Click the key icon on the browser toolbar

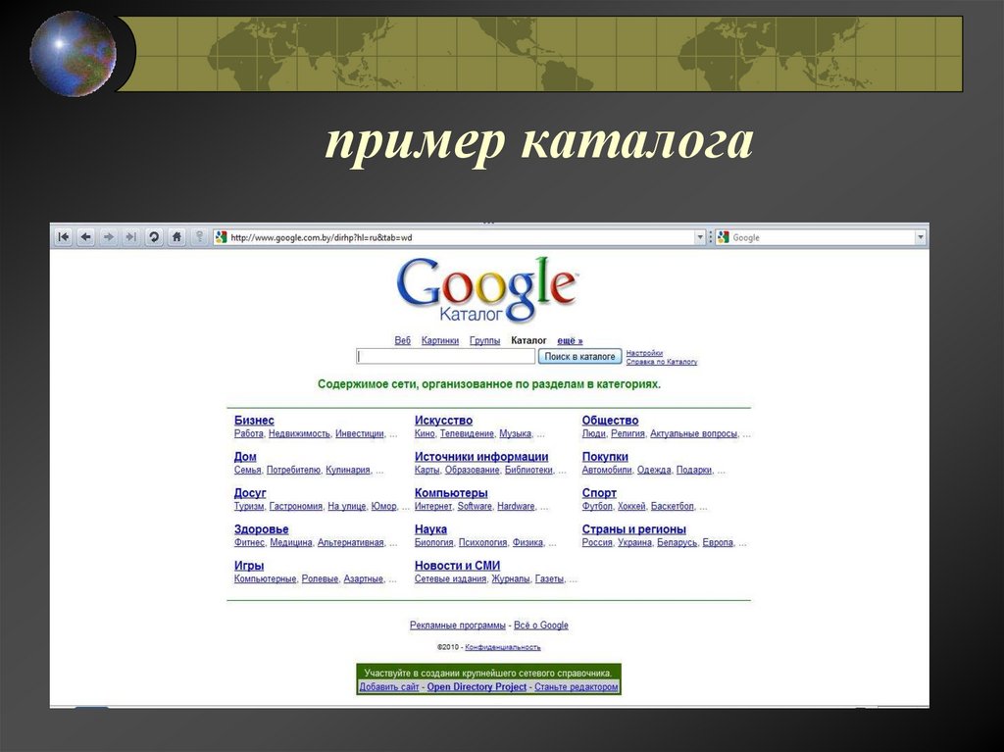click(199, 236)
